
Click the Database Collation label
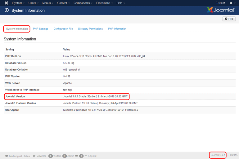coord(17,69)
